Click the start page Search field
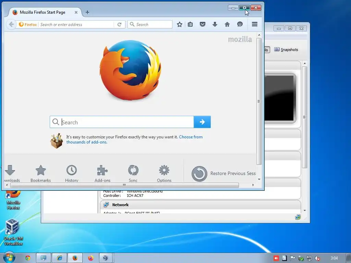This screenshot has width=351, height=263. 122,122
